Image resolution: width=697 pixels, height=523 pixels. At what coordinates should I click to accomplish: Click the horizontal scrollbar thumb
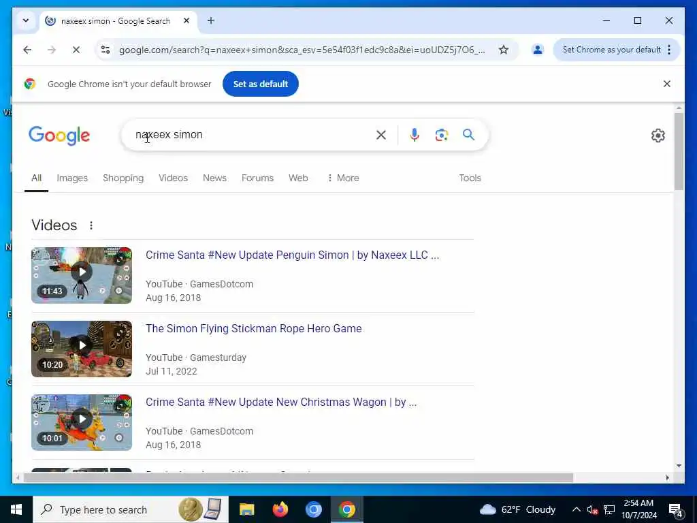pos(298,477)
